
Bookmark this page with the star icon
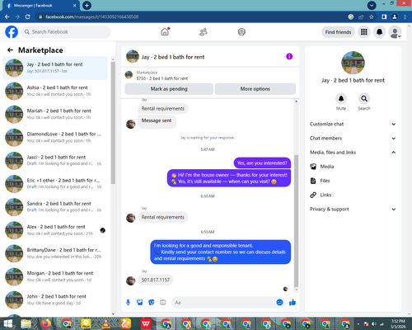372,16
